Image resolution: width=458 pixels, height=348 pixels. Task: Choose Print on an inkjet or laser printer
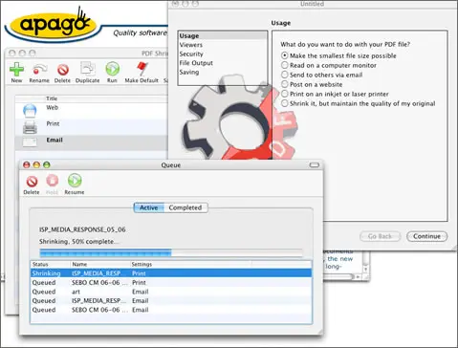coord(284,94)
